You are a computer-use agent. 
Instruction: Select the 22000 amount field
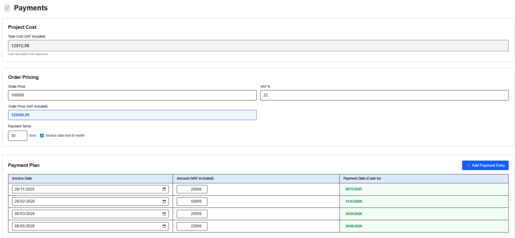(x=192, y=226)
